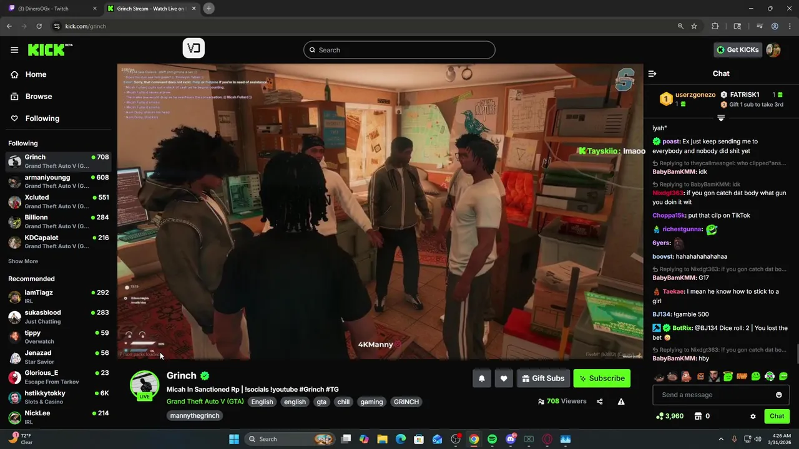Click the browser zoom magnifier icon
The image size is (799, 449).
coord(680,26)
